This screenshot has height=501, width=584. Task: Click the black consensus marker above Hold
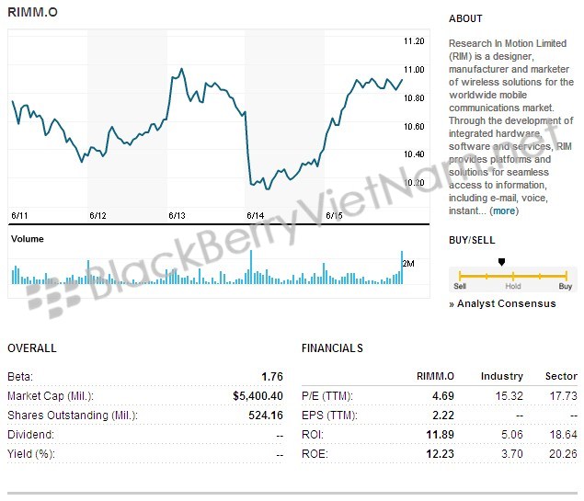501,262
